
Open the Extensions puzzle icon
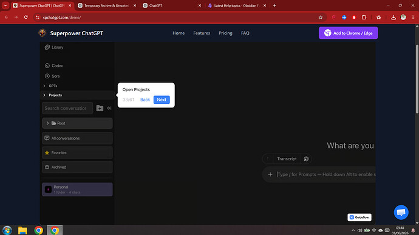click(364, 18)
